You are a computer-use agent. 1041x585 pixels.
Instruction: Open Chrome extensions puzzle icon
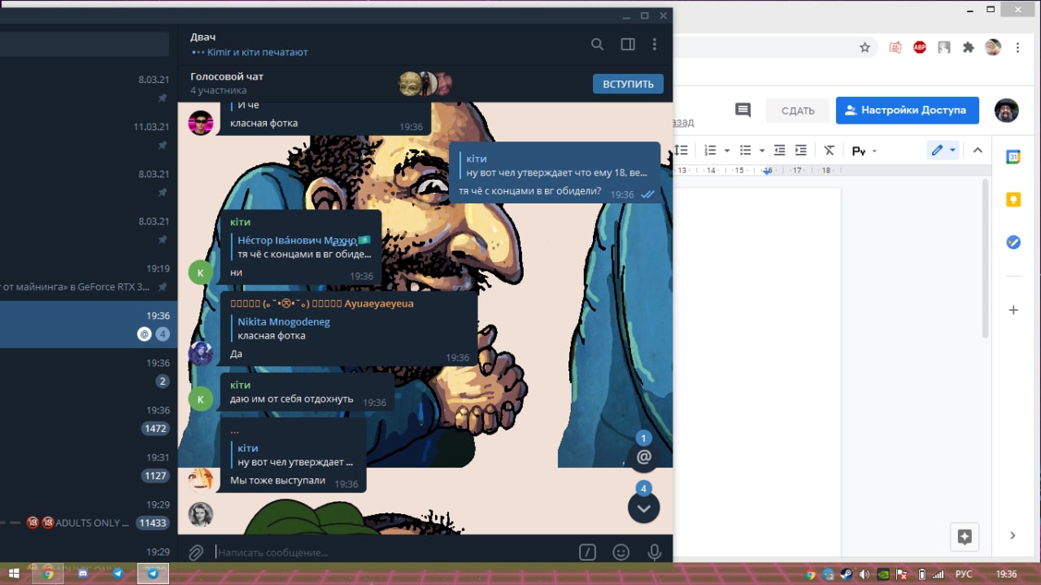click(x=969, y=48)
